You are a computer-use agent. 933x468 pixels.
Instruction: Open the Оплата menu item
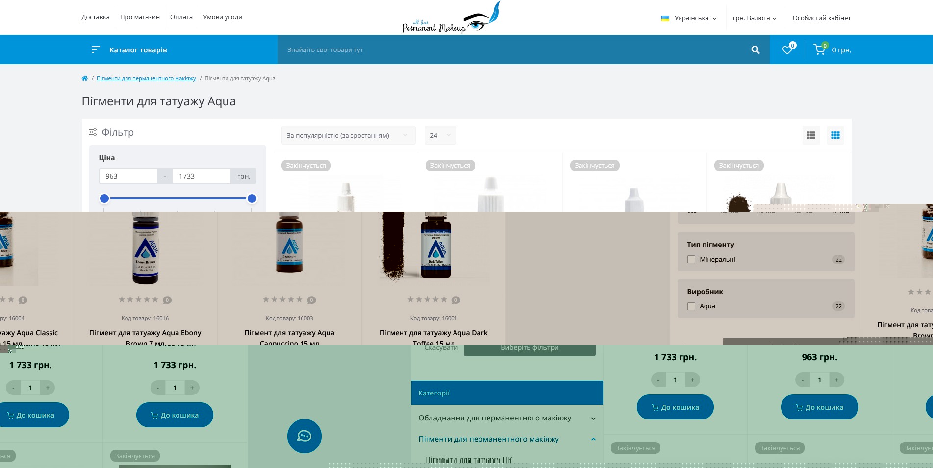(x=181, y=17)
